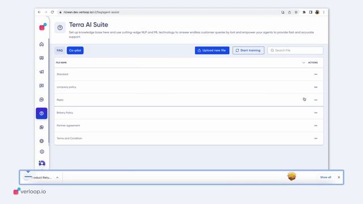Open the second sidebar icon below Home

coord(41,58)
